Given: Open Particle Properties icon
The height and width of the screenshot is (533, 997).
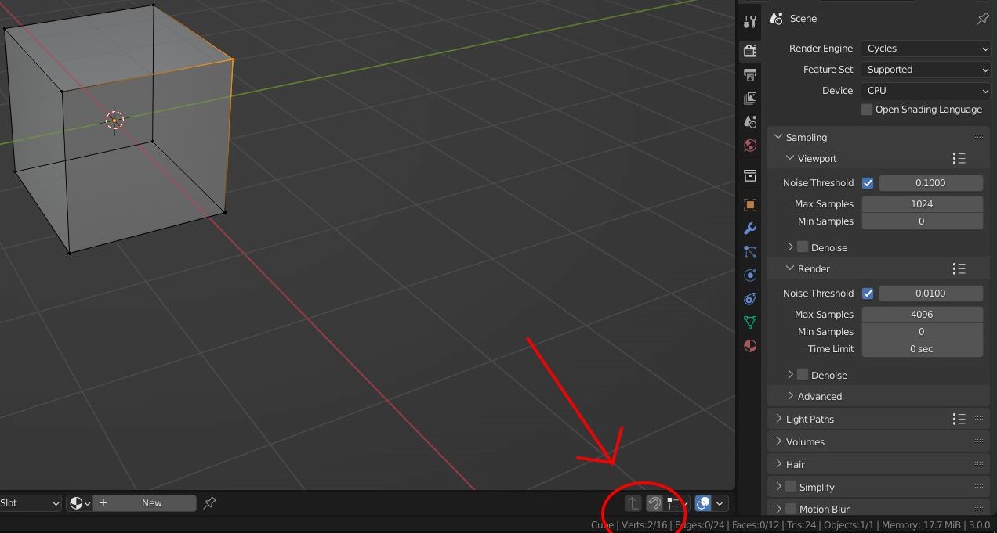Looking at the screenshot, I should [x=750, y=251].
